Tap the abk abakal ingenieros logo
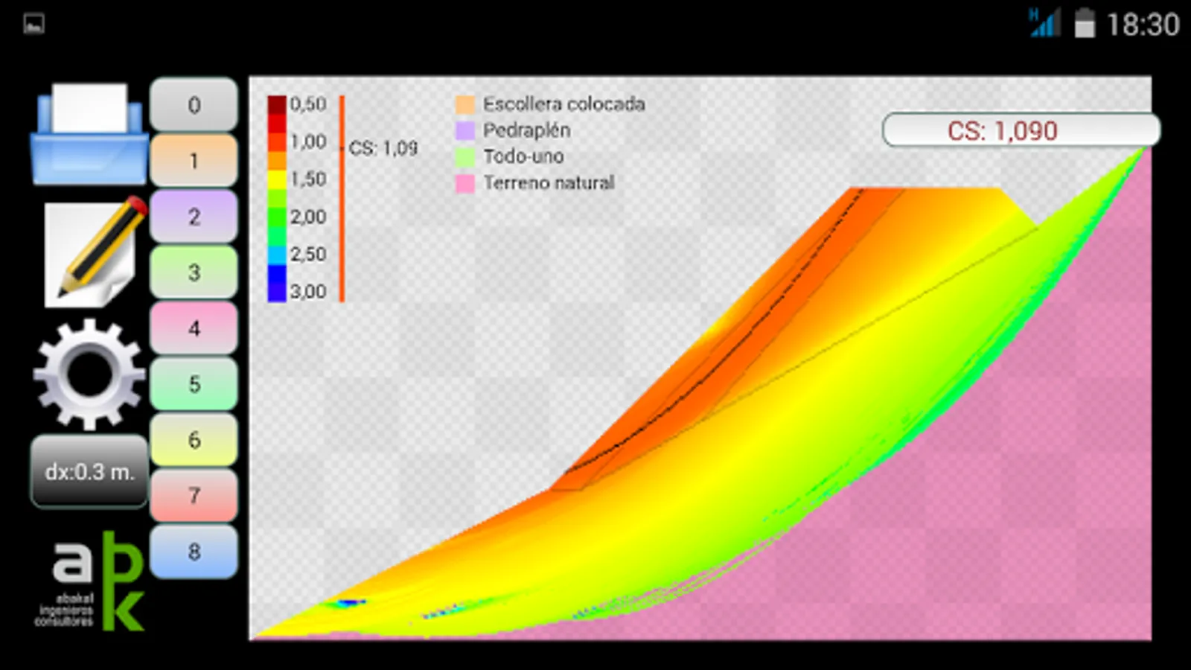The width and height of the screenshot is (1191, 670). (x=91, y=581)
